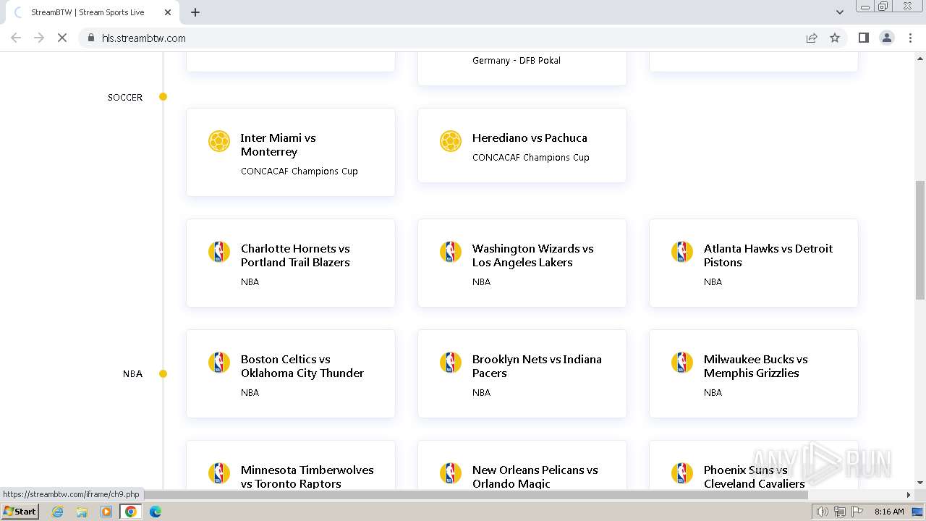Open File Explorer from the taskbar

coord(82,512)
